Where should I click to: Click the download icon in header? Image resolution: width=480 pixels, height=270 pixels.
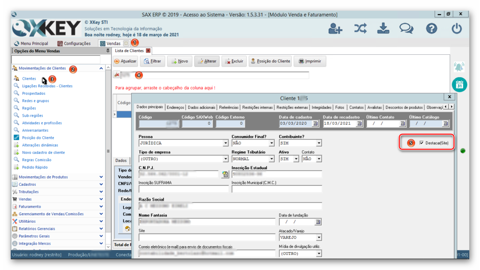click(x=383, y=29)
